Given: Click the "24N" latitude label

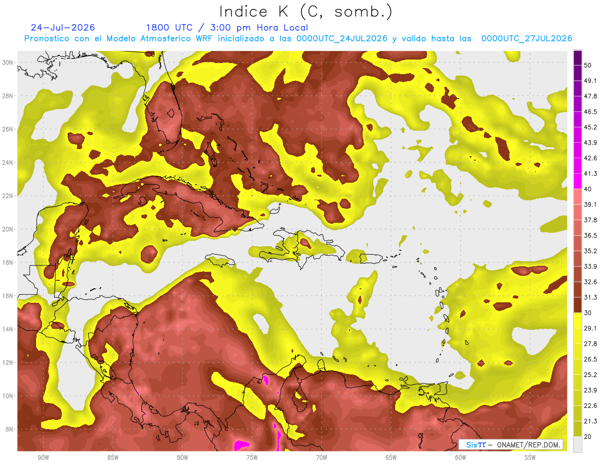Looking at the screenshot, I should point(9,162).
